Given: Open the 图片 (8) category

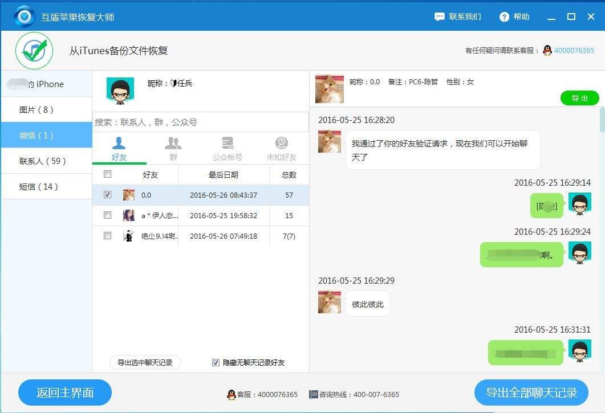Looking at the screenshot, I should coord(46,110).
